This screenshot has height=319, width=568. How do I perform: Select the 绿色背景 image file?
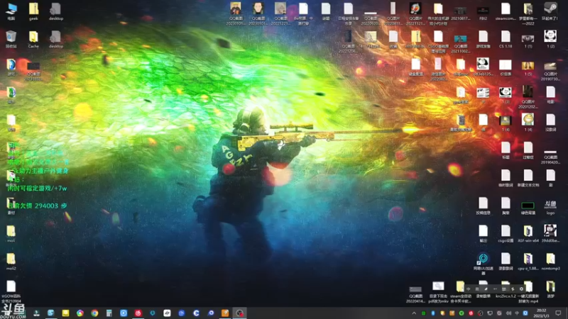pos(528,208)
